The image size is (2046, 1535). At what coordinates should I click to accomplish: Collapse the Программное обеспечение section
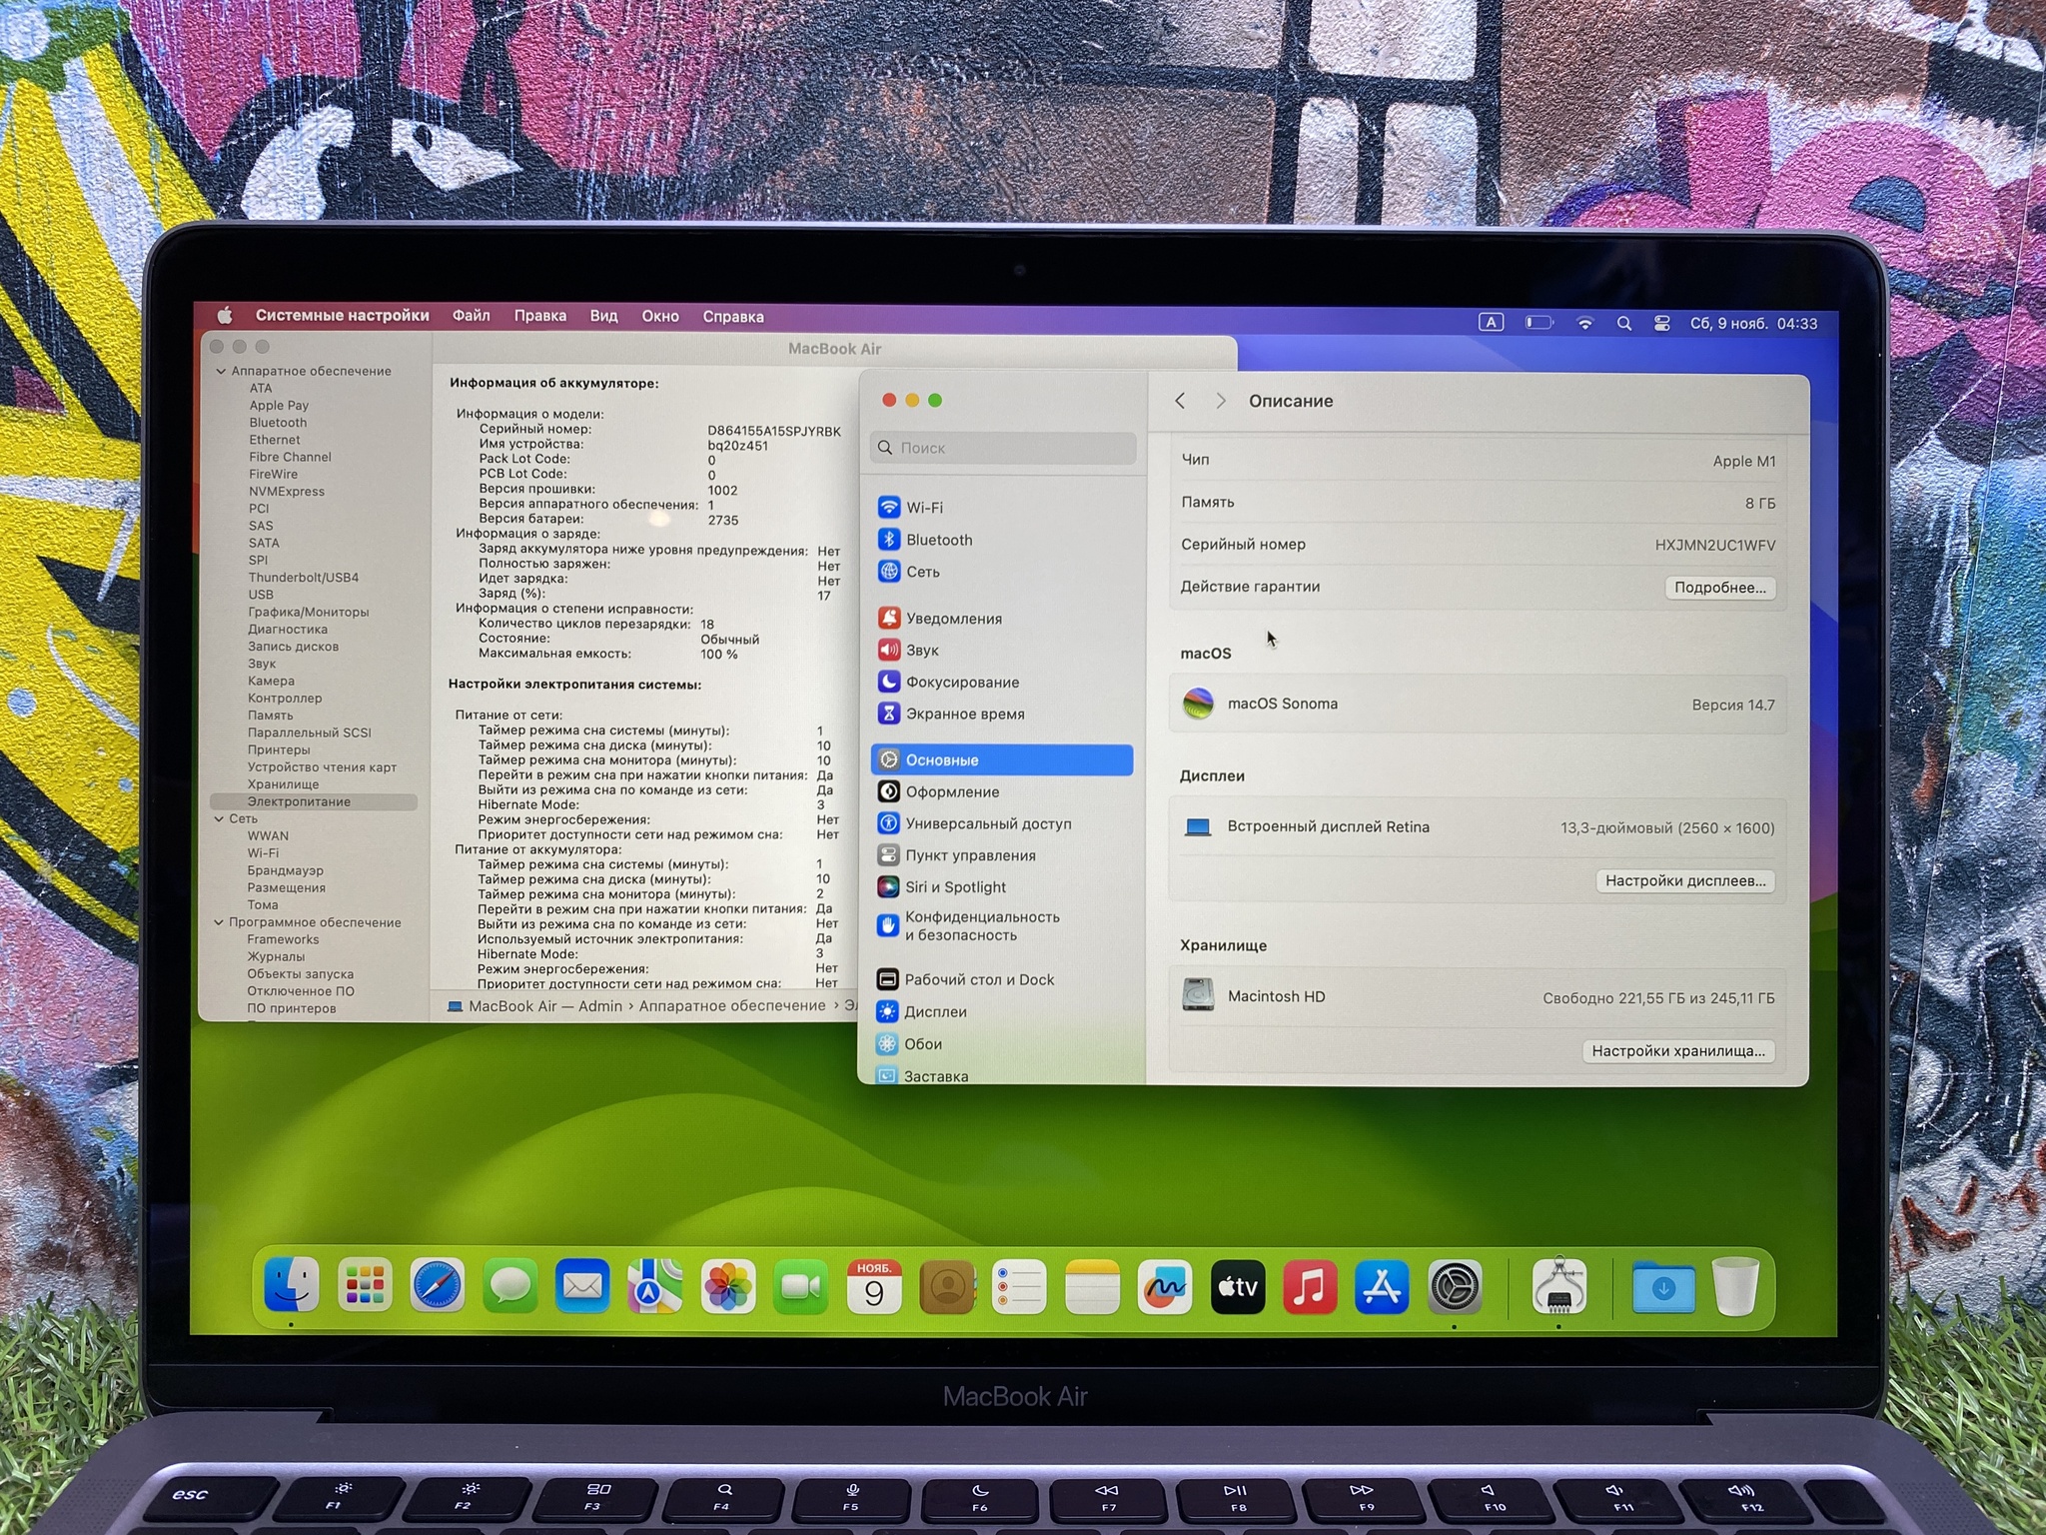[x=219, y=922]
